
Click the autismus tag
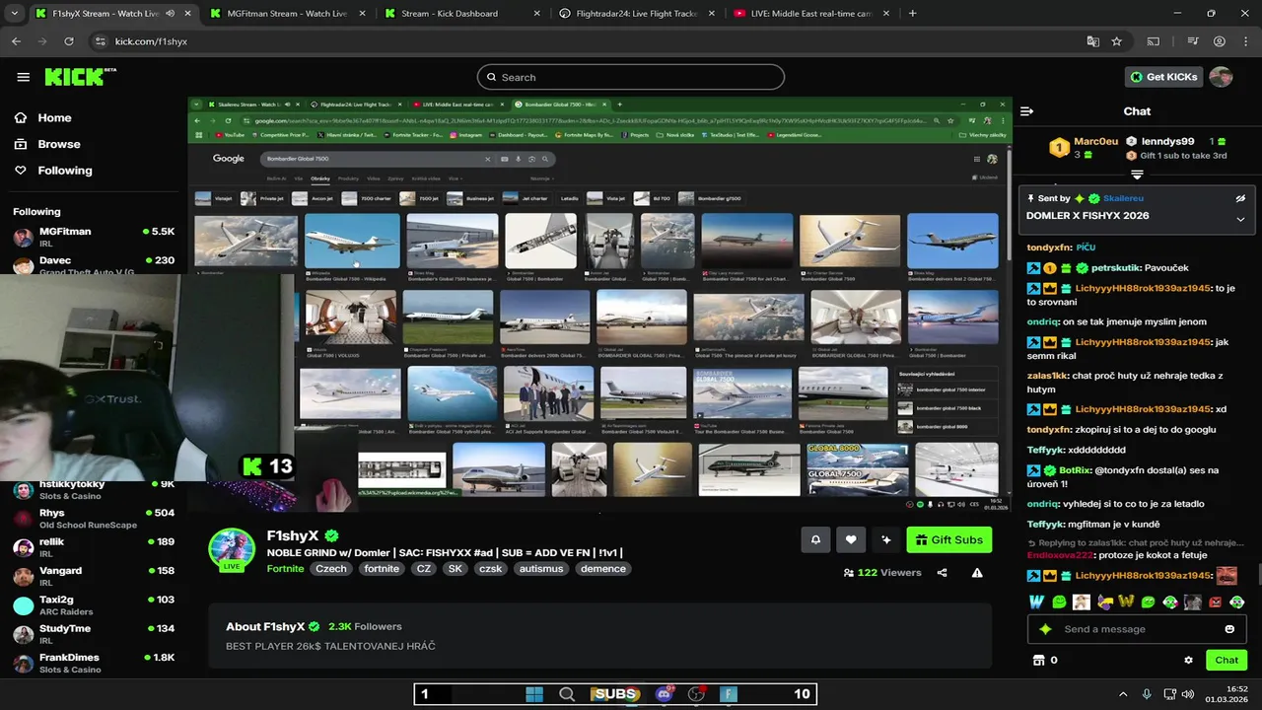[541, 569]
